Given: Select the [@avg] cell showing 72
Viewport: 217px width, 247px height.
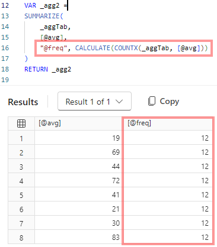Looking at the screenshot, I should [x=78, y=180].
